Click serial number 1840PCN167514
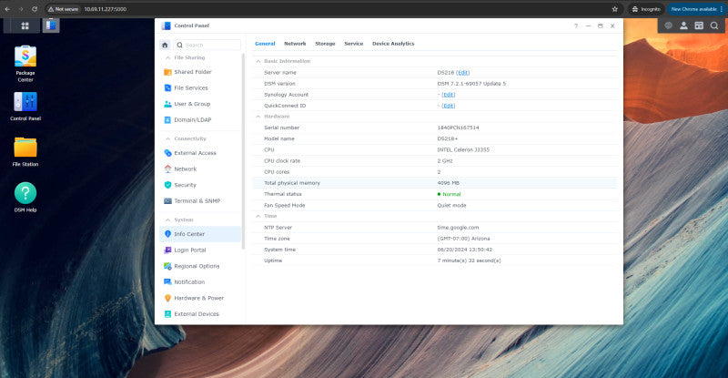This screenshot has width=728, height=378. click(x=458, y=128)
